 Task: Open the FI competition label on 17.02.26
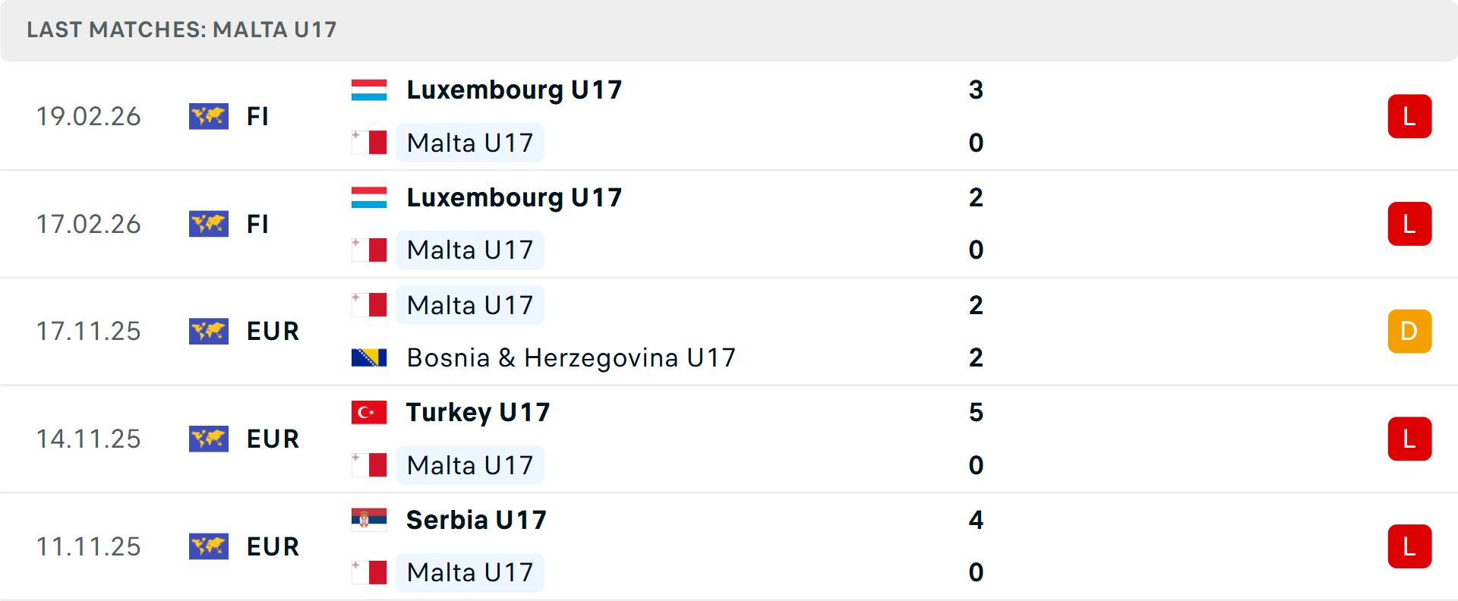click(257, 224)
